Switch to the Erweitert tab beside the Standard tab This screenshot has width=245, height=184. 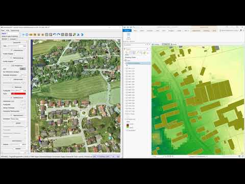[13, 39]
